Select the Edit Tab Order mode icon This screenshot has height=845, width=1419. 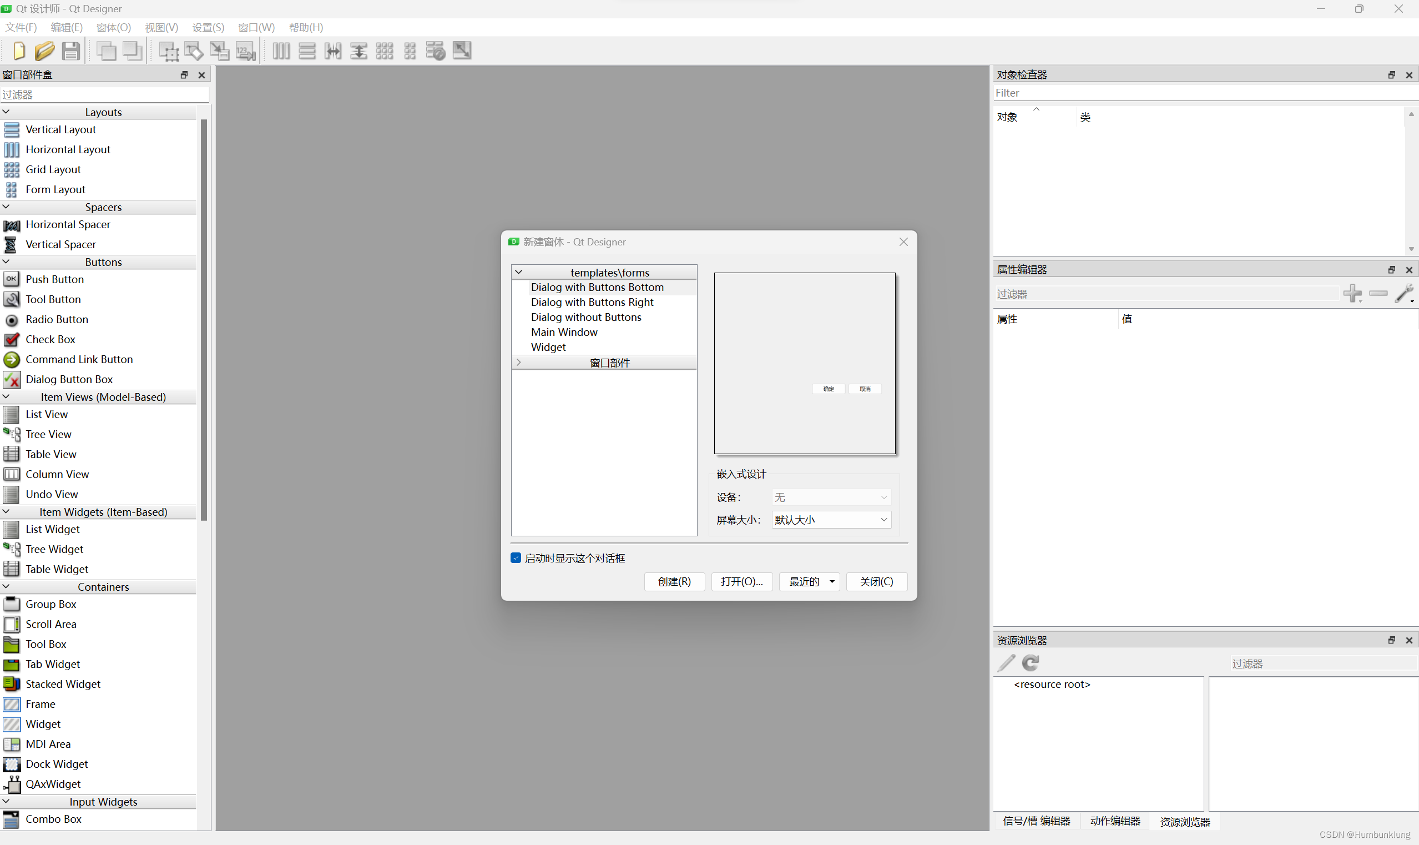pyautogui.click(x=246, y=51)
